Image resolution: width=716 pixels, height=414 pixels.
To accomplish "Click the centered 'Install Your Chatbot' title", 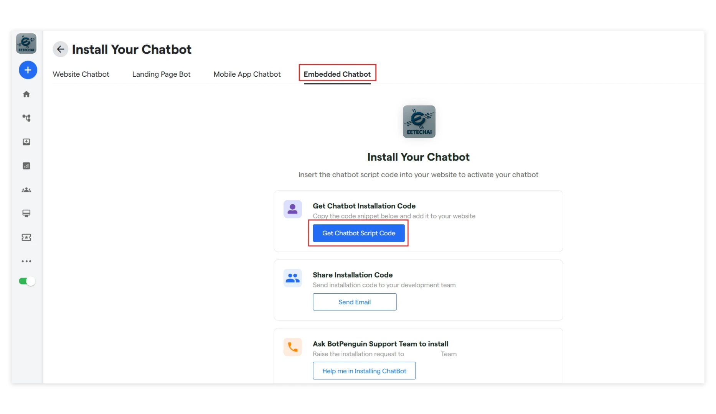I will (x=418, y=157).
